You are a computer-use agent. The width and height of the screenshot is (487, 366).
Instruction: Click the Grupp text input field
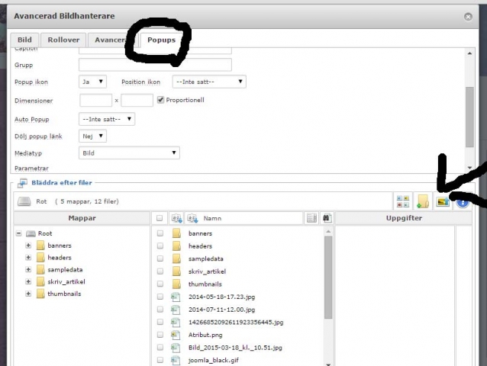(x=155, y=65)
